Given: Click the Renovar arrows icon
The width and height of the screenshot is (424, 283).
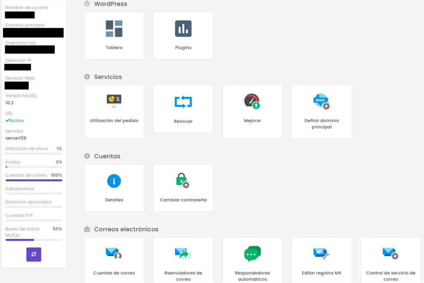Looking at the screenshot, I should (x=183, y=102).
